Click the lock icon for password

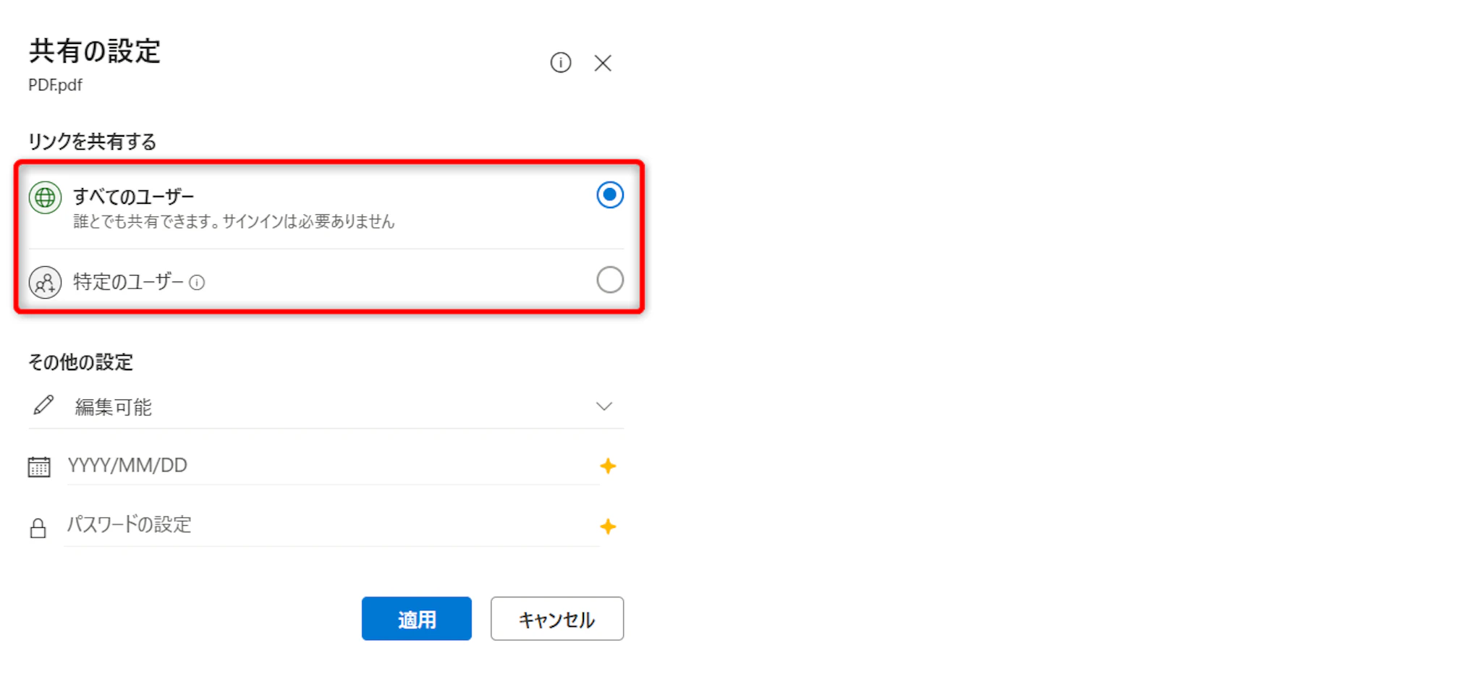[38, 528]
